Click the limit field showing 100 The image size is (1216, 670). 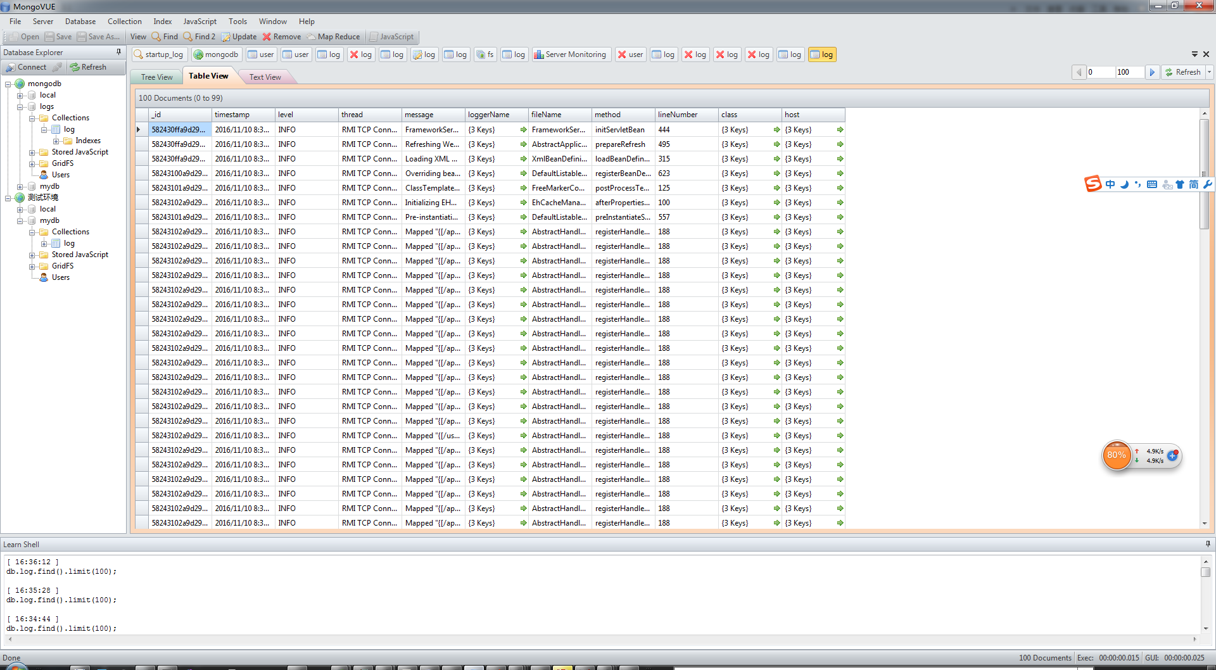pos(1130,72)
